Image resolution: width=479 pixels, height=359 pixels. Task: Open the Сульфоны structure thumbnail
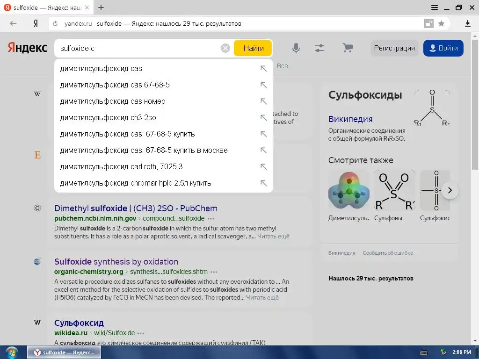pos(395,190)
